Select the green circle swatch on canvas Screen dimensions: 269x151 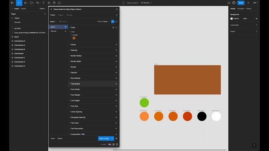[x=144, y=103]
